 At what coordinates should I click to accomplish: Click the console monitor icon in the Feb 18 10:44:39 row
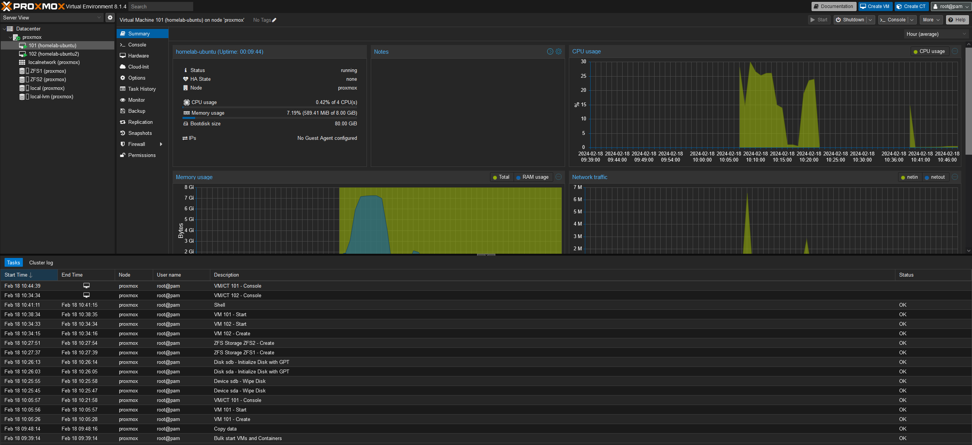point(86,285)
